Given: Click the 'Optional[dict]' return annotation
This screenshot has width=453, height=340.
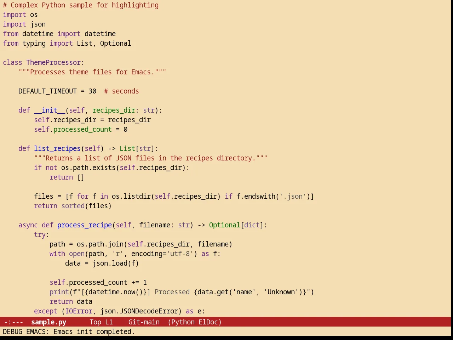Looking at the screenshot, I should (x=236, y=225).
